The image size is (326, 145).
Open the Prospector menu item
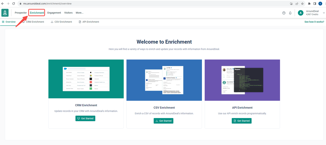pyautogui.click(x=21, y=13)
